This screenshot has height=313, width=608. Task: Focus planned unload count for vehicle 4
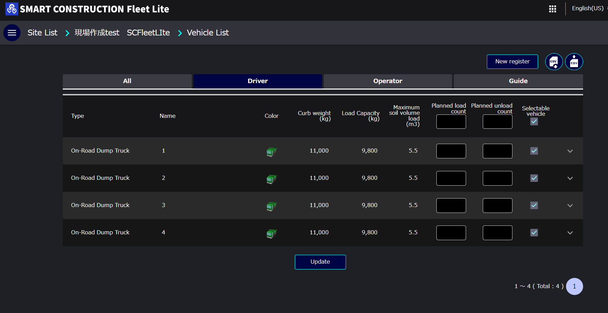(497, 233)
